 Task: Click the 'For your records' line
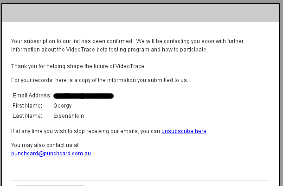point(101,80)
